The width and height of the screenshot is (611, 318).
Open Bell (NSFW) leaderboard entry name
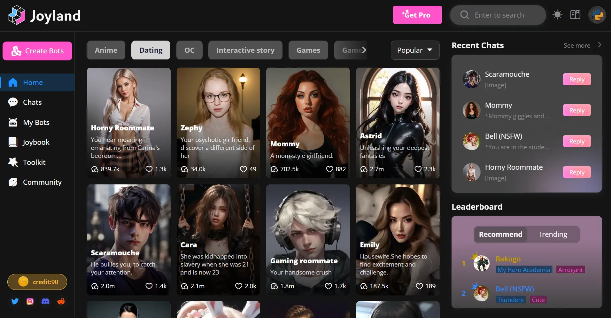click(515, 289)
